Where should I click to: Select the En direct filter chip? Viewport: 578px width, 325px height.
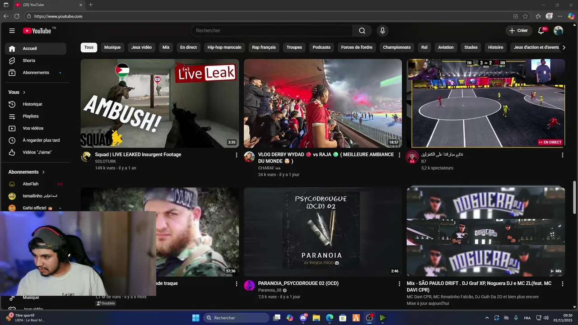coord(188,47)
